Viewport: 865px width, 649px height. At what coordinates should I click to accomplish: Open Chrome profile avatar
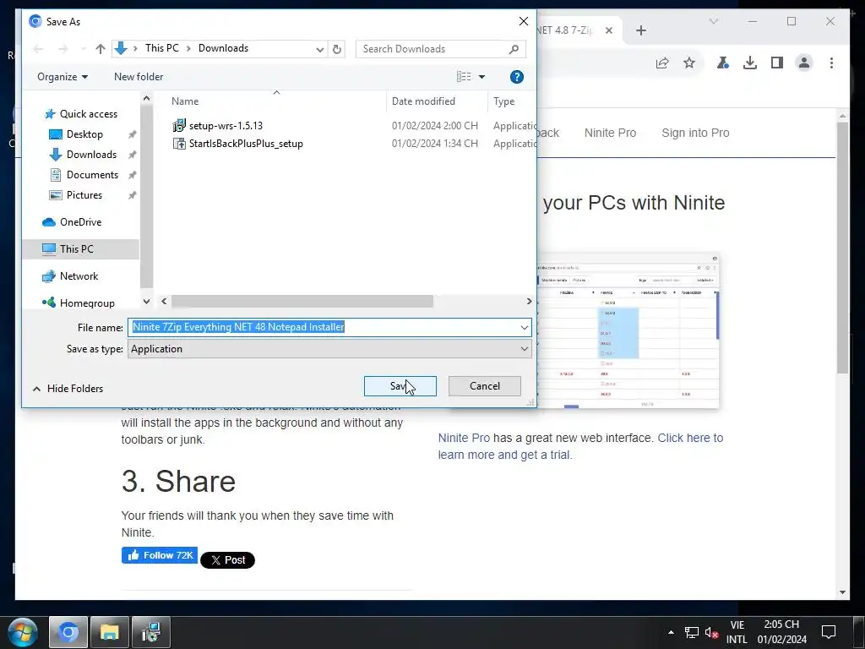(804, 63)
